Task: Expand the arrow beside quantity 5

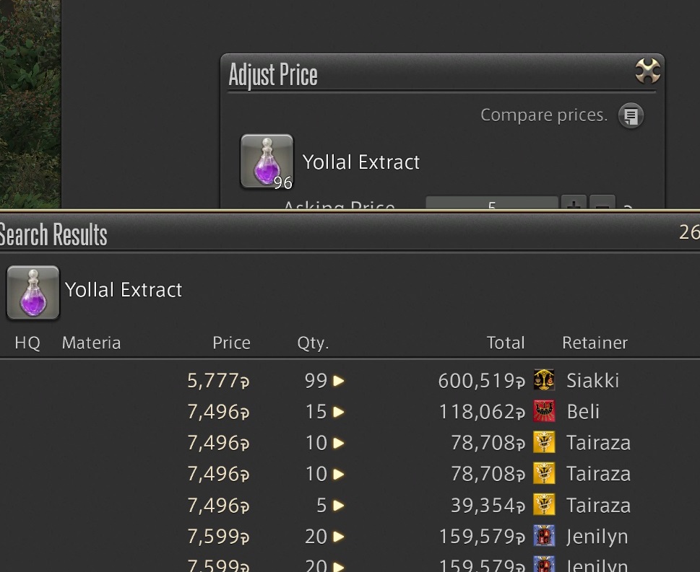Action: pyautogui.click(x=339, y=505)
